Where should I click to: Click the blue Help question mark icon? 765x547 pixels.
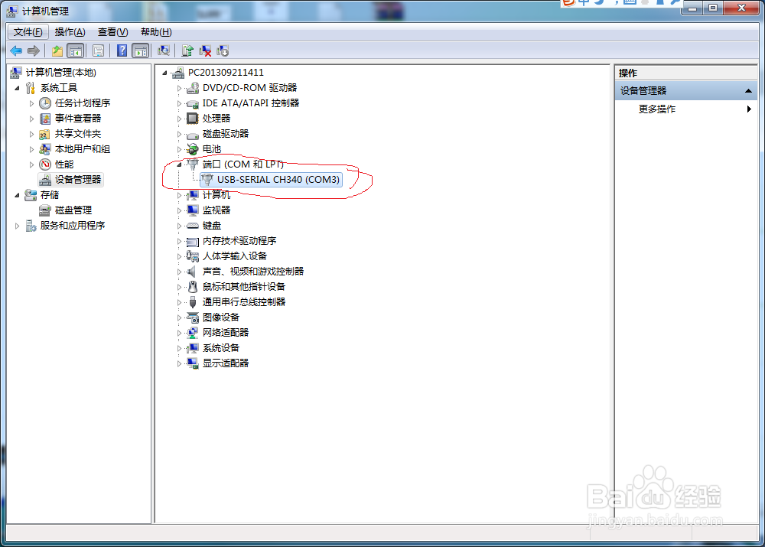pyautogui.click(x=122, y=50)
